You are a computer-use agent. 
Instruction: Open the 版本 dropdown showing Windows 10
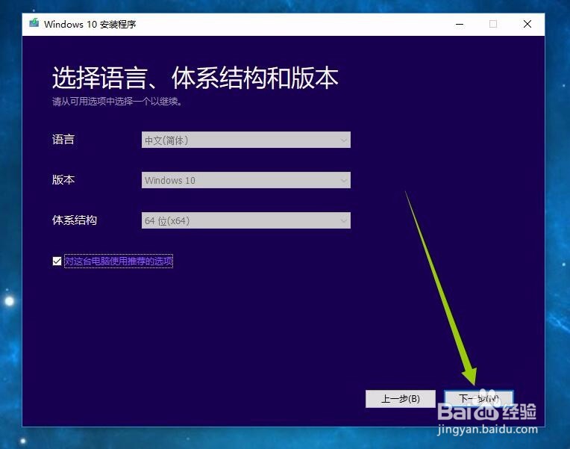[x=246, y=180]
